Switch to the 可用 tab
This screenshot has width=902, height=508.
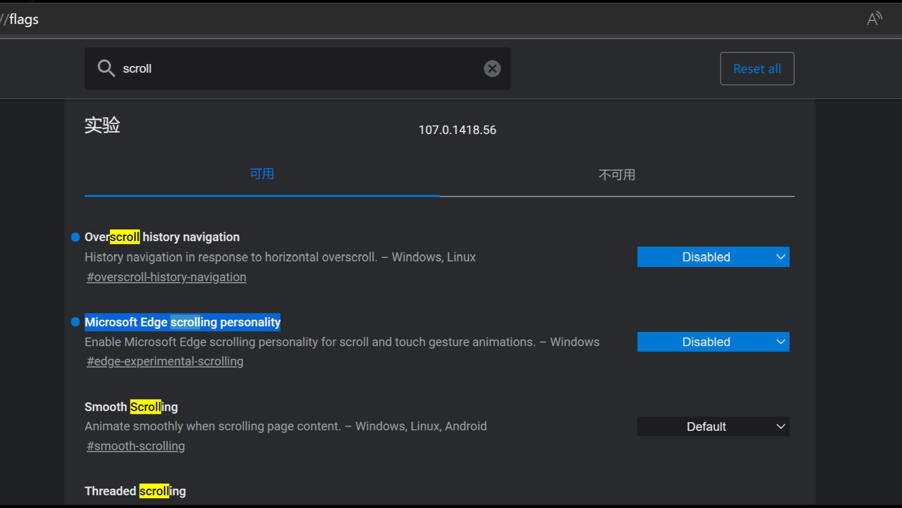262,174
